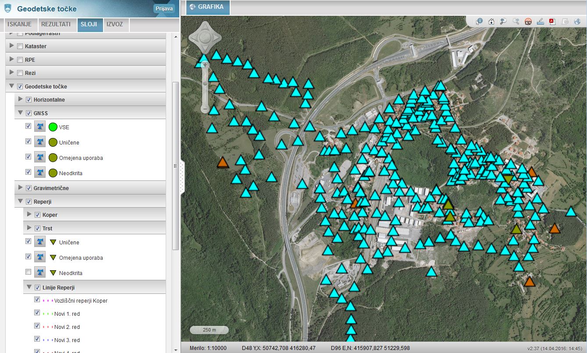The height and width of the screenshot is (353, 587).
Task: Enable the RPE layer checkbox
Action: point(20,60)
